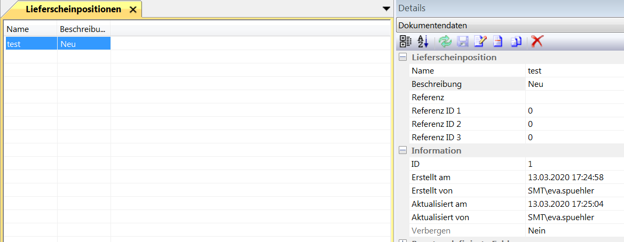Click the Categorized view icon
Viewport: 624px width, 242px height.
[406, 42]
